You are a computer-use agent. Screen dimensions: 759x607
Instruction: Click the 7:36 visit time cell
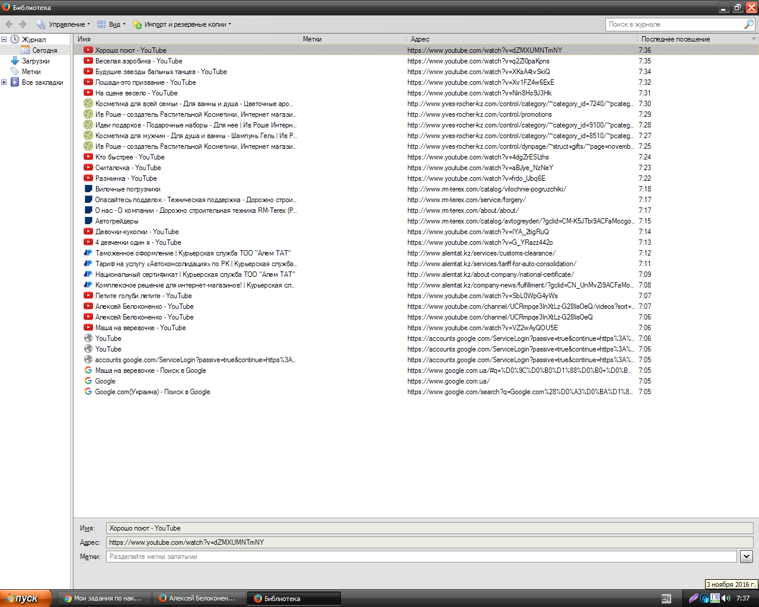tap(645, 50)
